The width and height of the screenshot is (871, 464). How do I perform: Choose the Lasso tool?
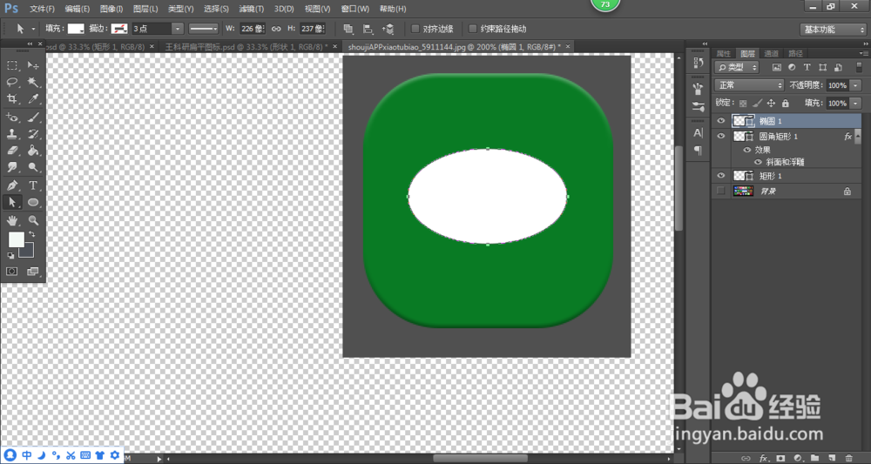11,82
